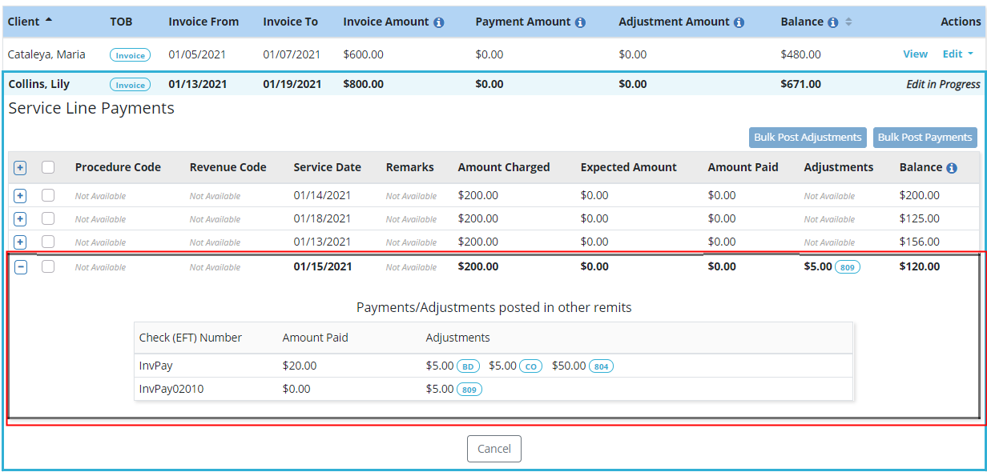The width and height of the screenshot is (987, 472).
Task: Click the View link for Cataleya, Maria
Action: click(916, 54)
